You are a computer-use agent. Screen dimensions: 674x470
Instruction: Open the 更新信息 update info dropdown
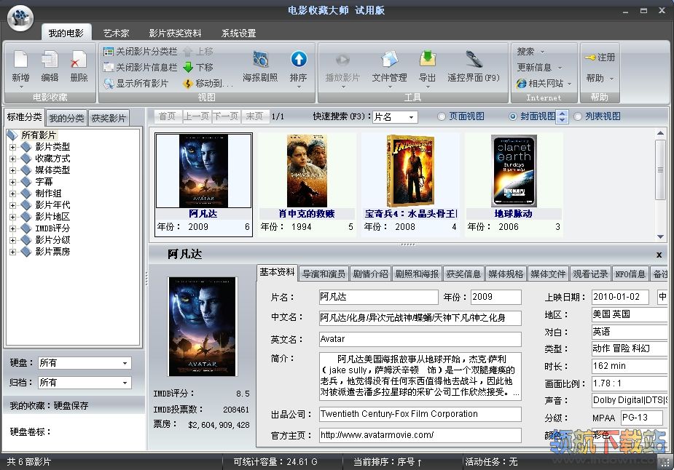pyautogui.click(x=539, y=68)
